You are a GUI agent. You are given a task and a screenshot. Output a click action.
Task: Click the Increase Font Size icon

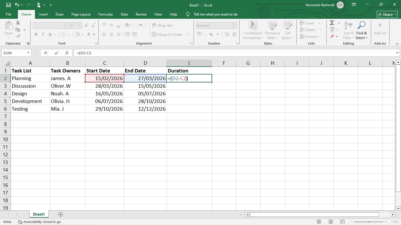(86, 26)
